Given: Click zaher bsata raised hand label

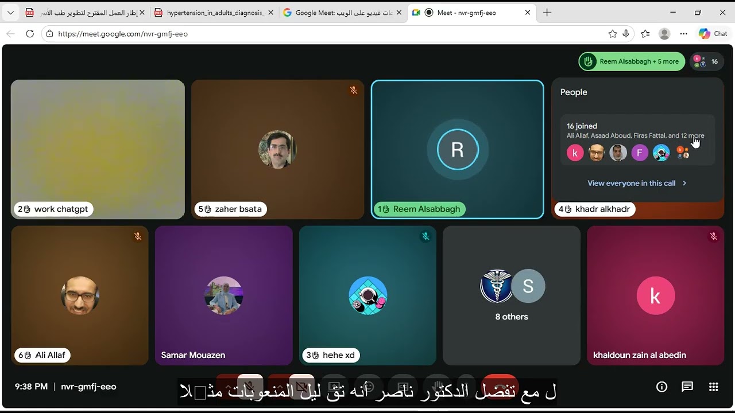Looking at the screenshot, I should [x=231, y=209].
